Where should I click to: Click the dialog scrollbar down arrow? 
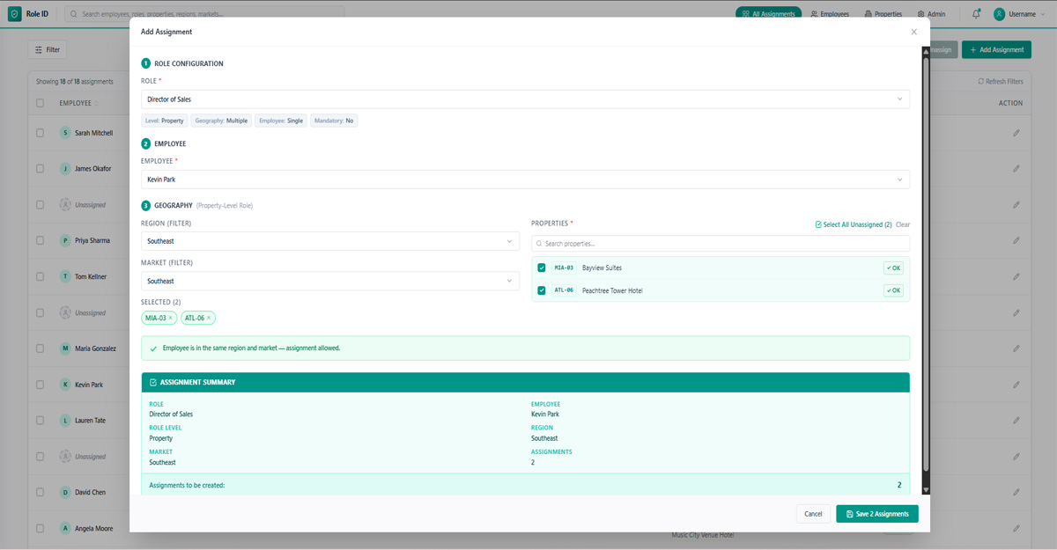click(926, 489)
